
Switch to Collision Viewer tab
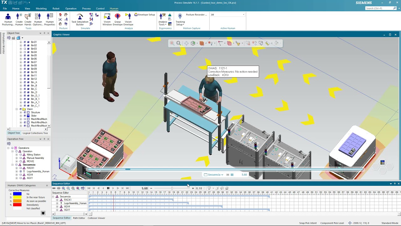point(96,218)
